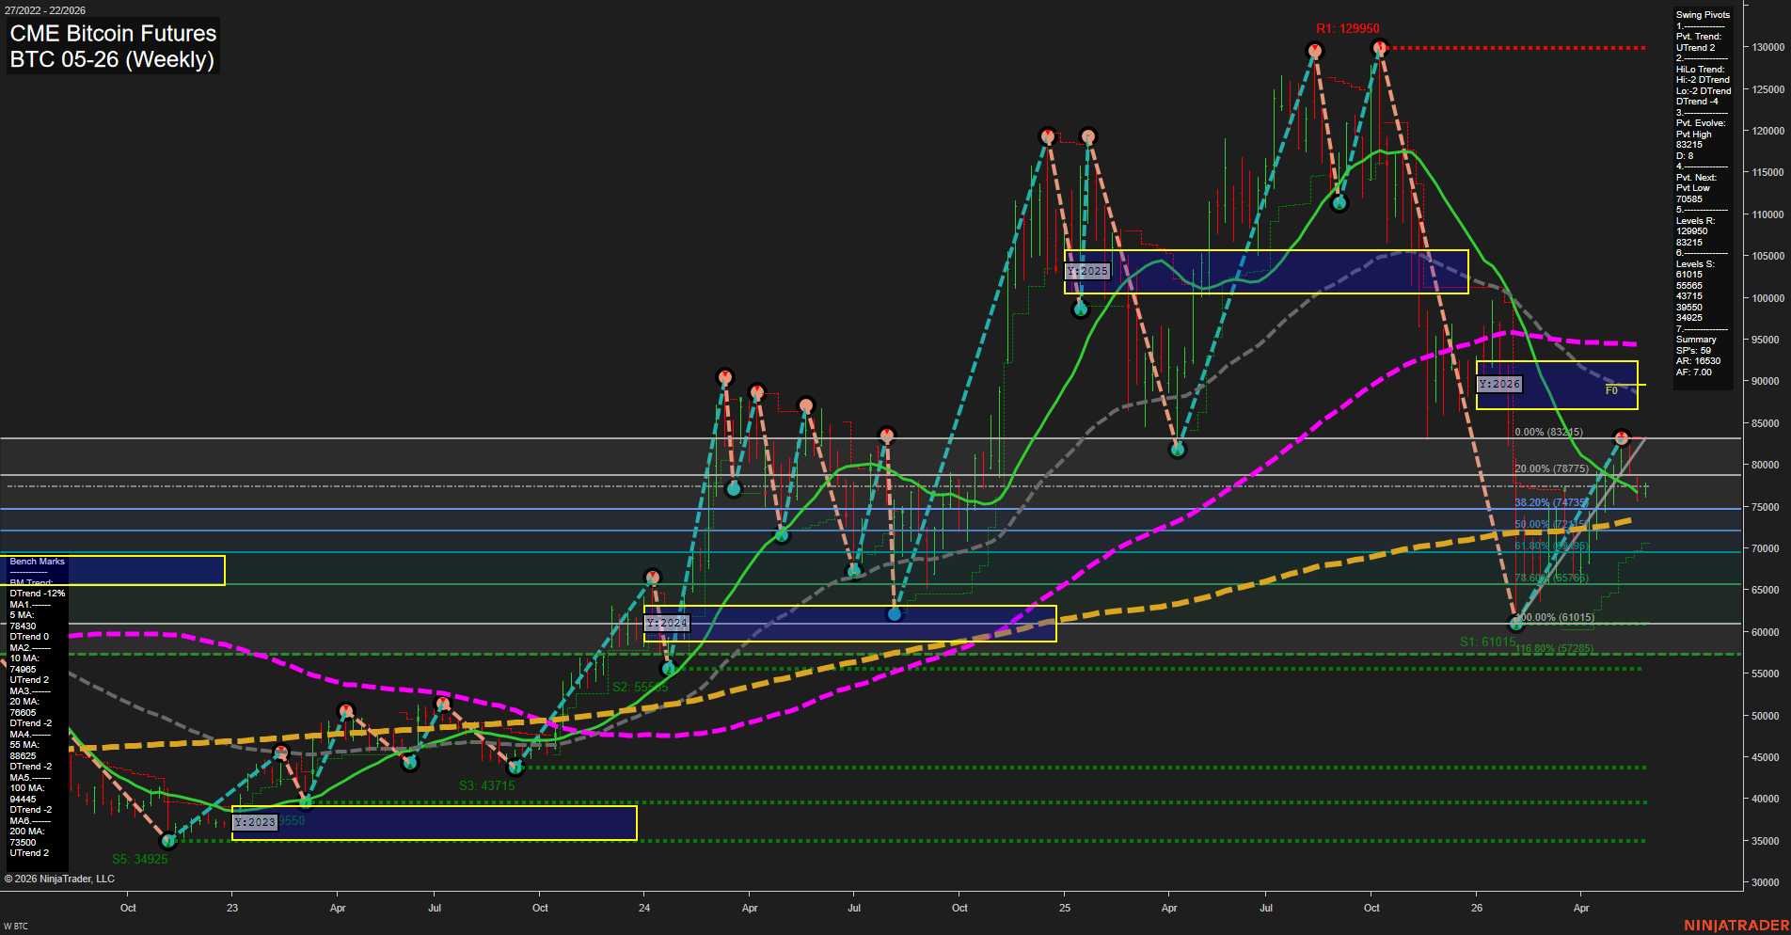Click the 130000 price axis label
The image size is (1791, 935).
1768,47
